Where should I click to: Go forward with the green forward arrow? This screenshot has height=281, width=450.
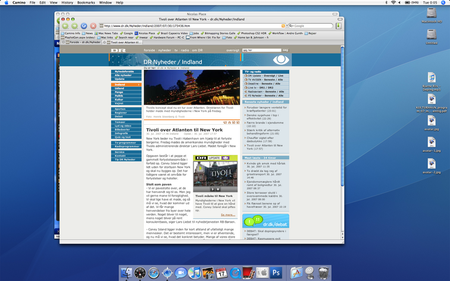click(x=74, y=26)
